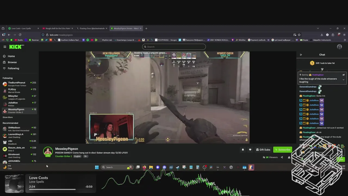Open Mikey6er channel from sidebar
Viewport: 348px width, 196px height.
tap(19, 97)
